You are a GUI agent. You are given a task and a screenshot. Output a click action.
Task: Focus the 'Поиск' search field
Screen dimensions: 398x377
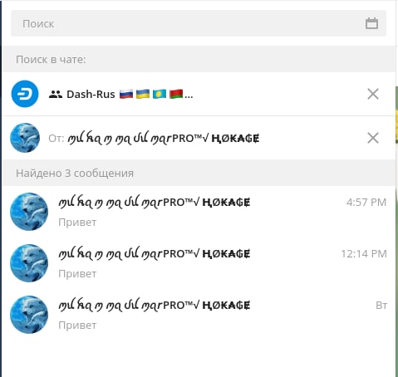(x=199, y=23)
